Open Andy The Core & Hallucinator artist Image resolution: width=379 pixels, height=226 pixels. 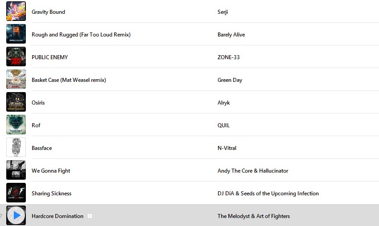[x=253, y=171]
